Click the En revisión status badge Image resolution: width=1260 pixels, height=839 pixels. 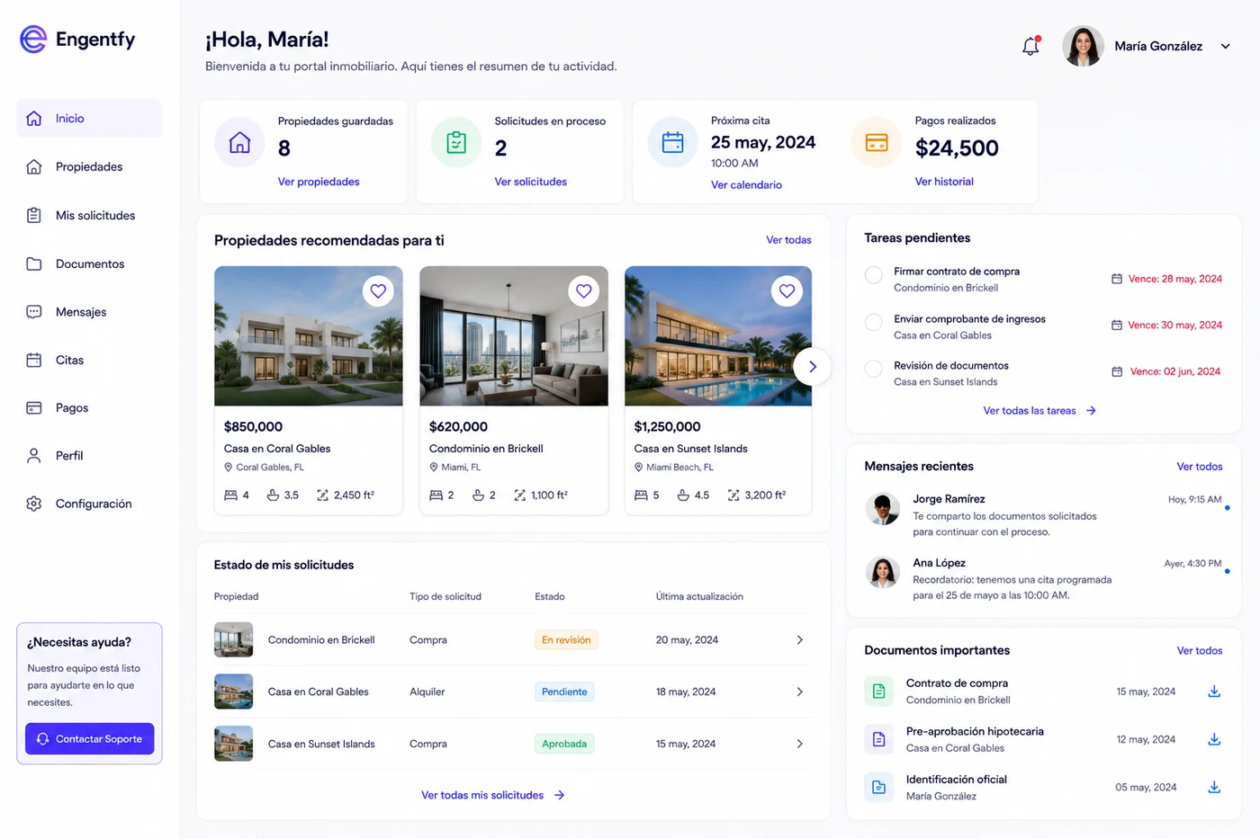coord(566,640)
